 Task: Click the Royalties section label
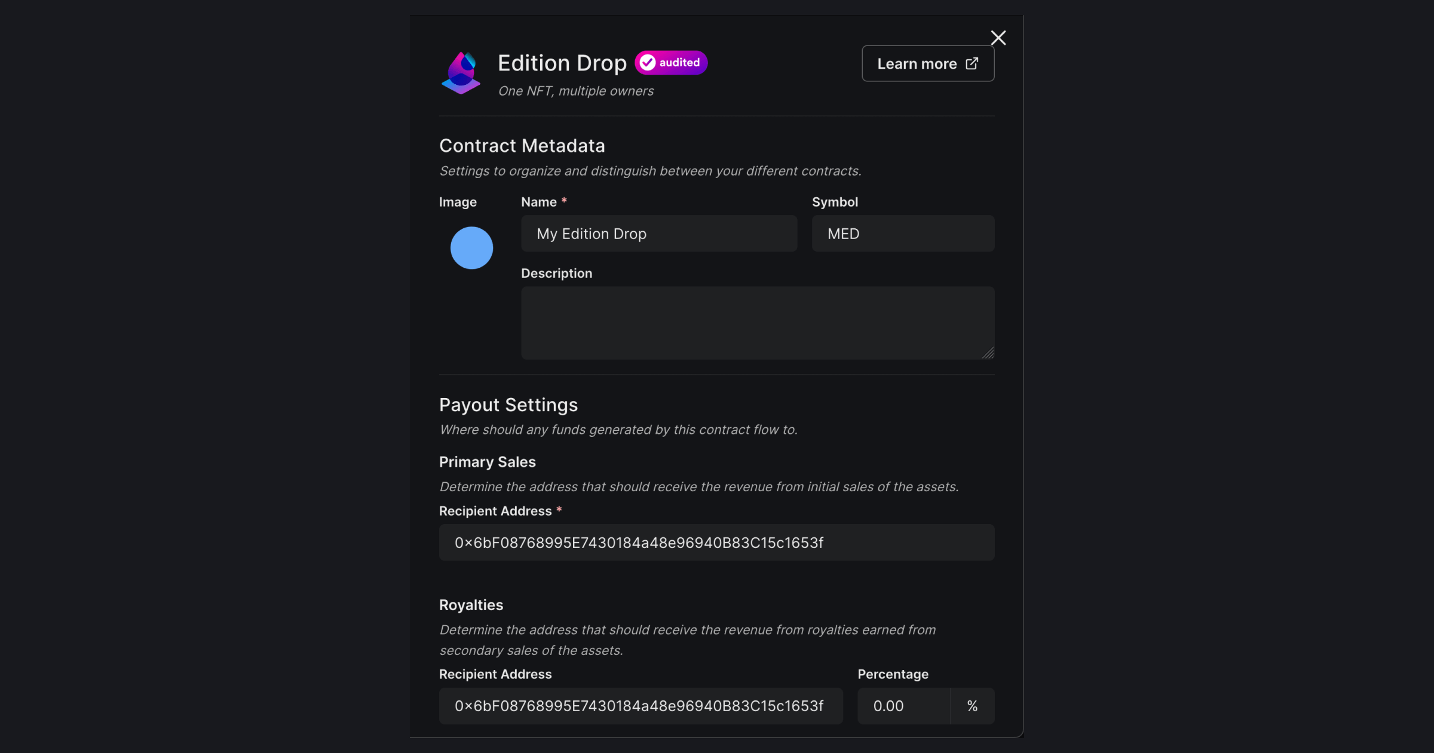click(471, 605)
